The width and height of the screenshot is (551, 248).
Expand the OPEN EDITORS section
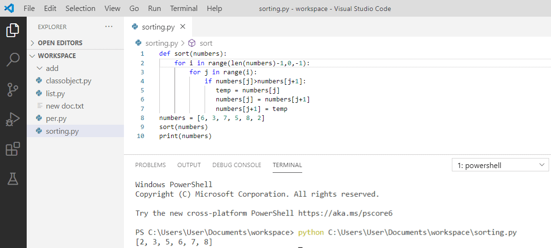pos(75,43)
